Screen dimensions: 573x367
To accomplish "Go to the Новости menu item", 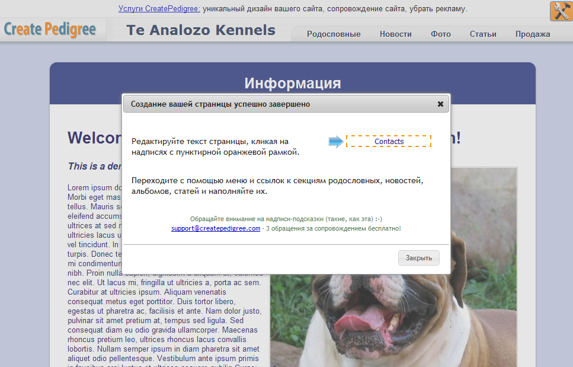I will click(395, 34).
